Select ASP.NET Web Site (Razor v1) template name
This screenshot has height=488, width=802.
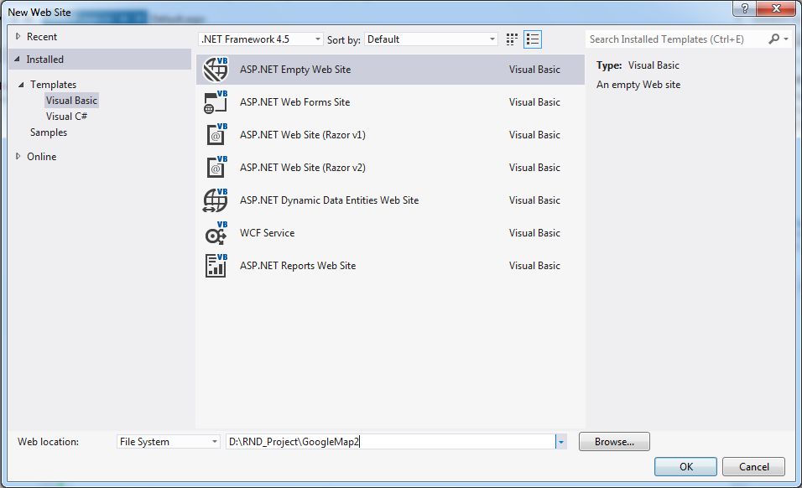tap(302, 135)
